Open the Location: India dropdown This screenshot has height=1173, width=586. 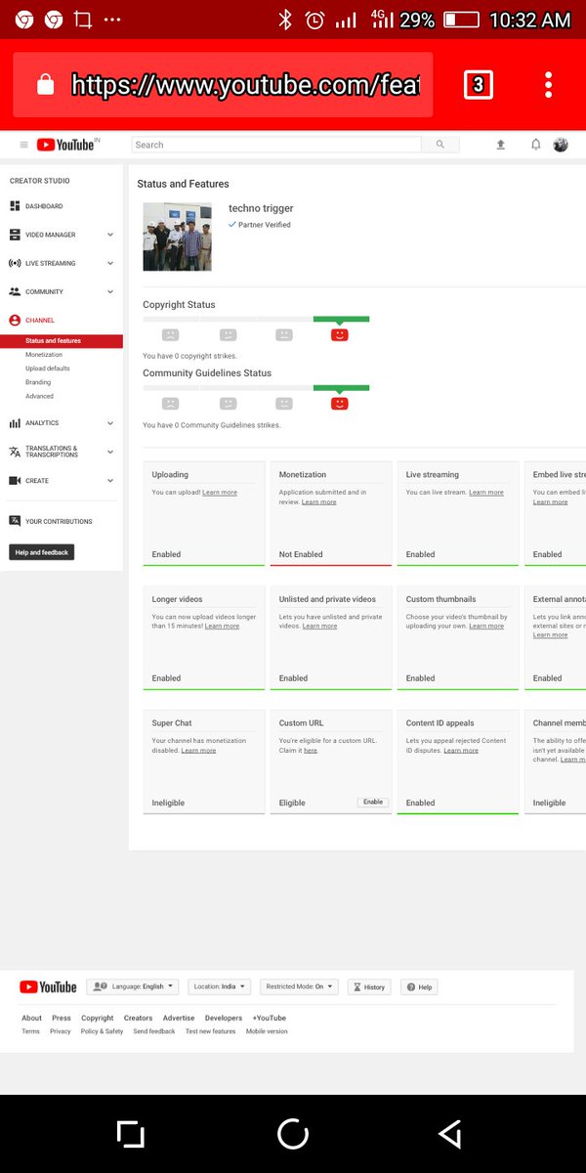pos(220,987)
